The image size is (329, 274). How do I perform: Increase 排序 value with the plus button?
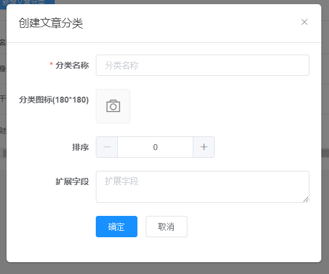[x=203, y=147]
